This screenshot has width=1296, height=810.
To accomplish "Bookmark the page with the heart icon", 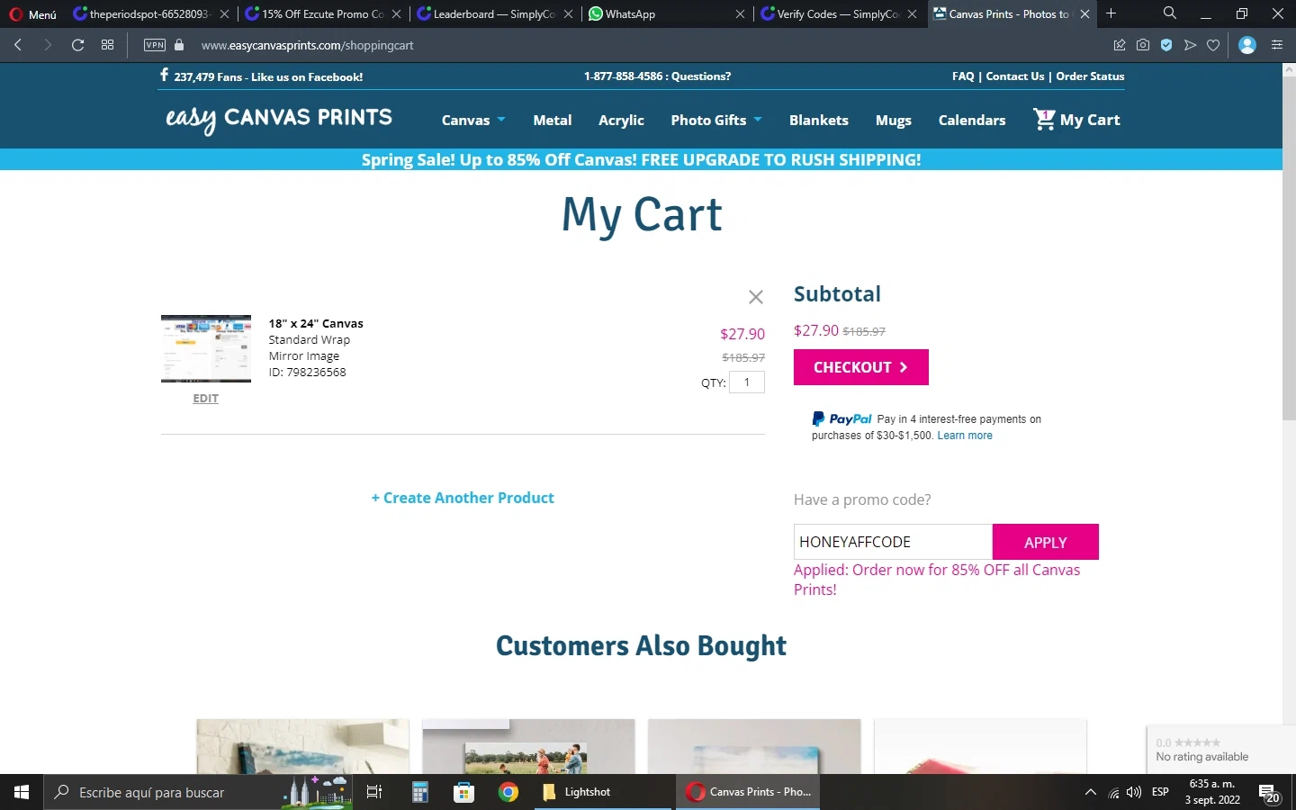I will coord(1213,45).
